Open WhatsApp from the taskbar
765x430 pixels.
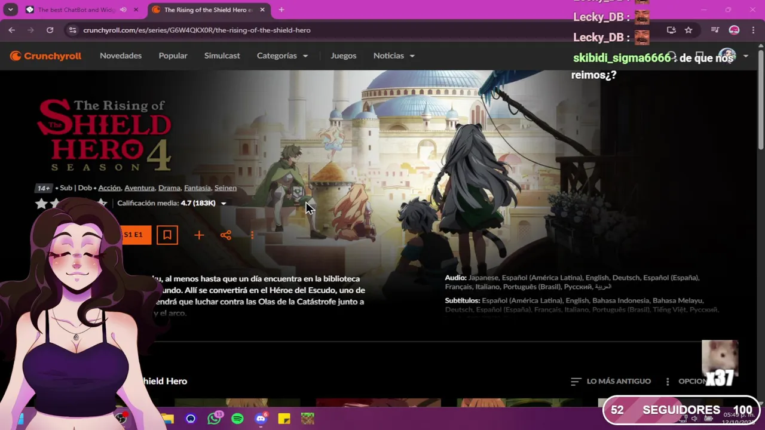[x=214, y=419]
